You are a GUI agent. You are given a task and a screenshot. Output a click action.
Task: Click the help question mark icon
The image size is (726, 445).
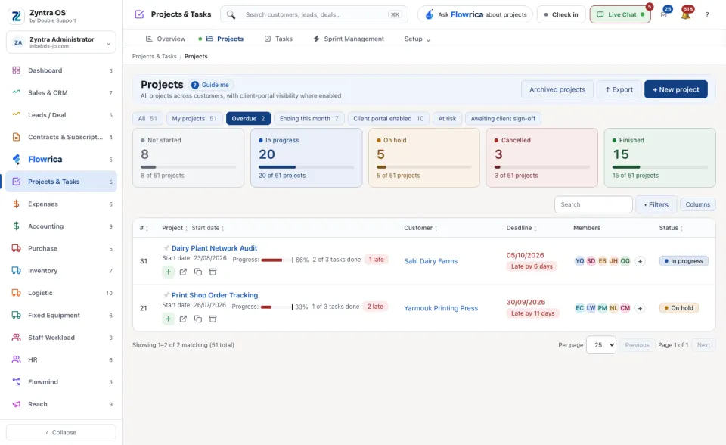click(707, 15)
